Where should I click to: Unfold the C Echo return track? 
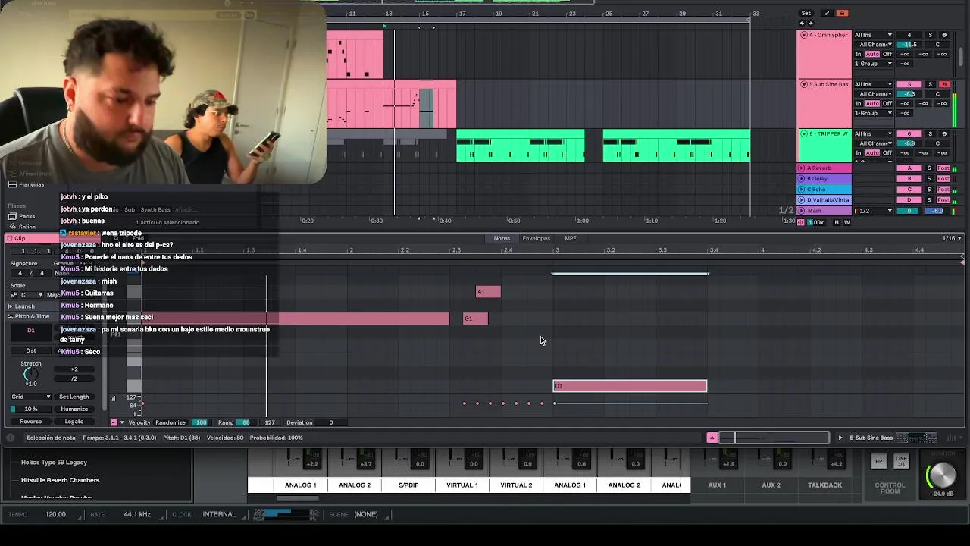coord(802,189)
